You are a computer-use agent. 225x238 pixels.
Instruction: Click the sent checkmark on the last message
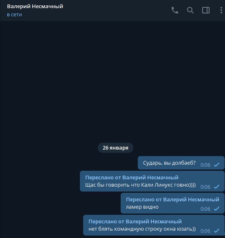tap(217, 231)
